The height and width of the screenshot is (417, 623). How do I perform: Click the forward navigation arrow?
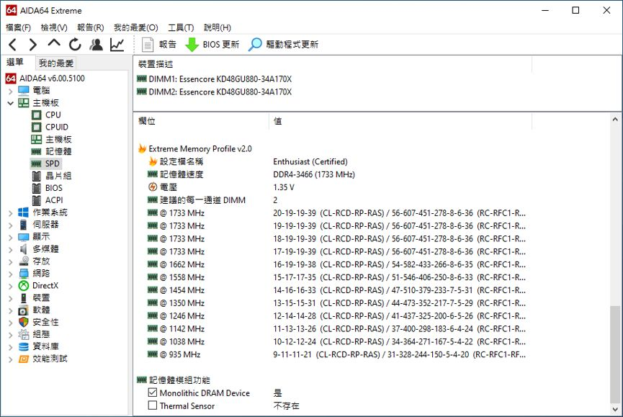point(33,45)
